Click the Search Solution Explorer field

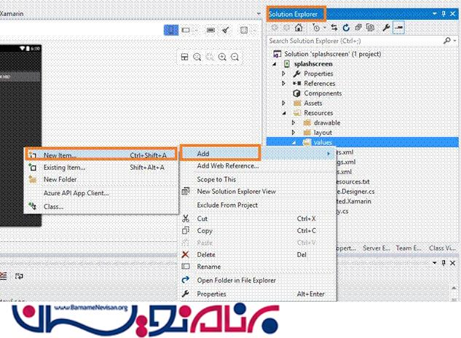357,41
